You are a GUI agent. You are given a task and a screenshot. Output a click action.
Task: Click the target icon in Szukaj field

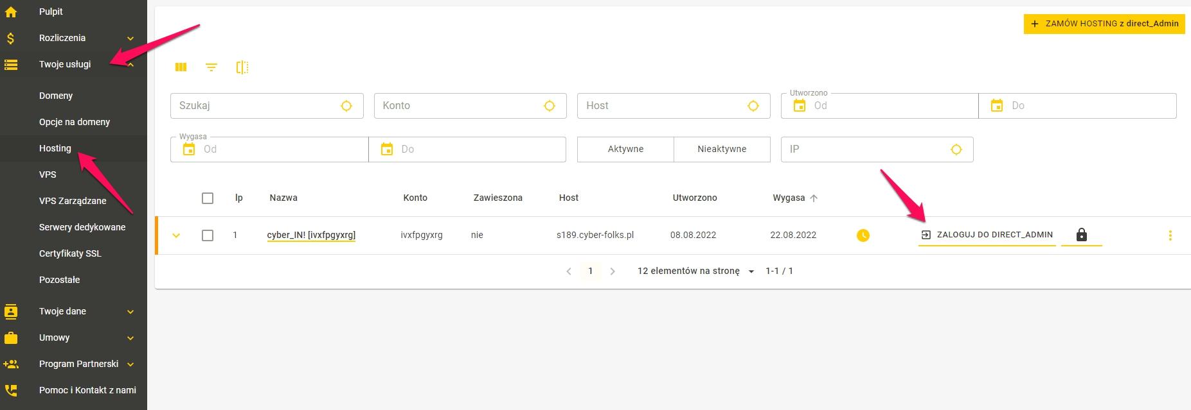[346, 106]
